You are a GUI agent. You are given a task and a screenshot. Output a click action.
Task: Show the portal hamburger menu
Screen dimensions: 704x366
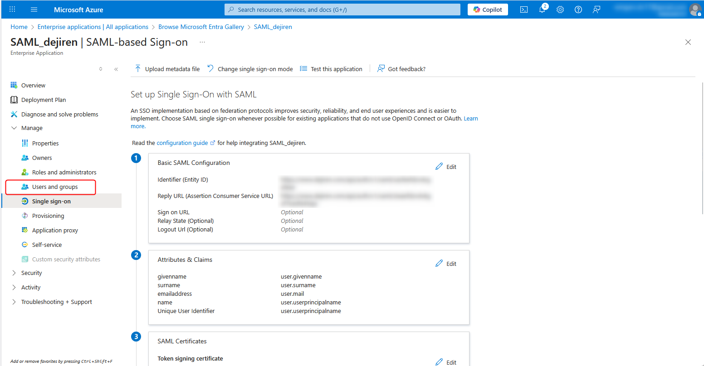pyautogui.click(x=34, y=10)
